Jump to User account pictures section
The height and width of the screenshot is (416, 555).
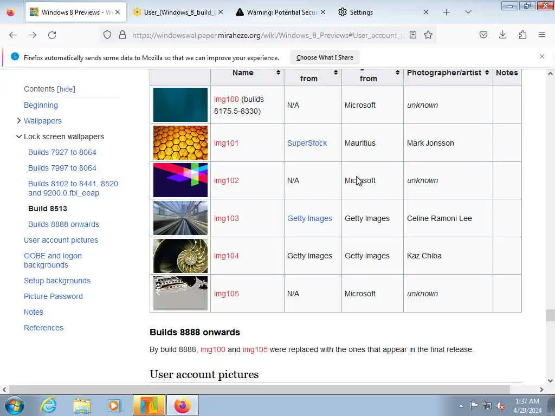click(61, 240)
